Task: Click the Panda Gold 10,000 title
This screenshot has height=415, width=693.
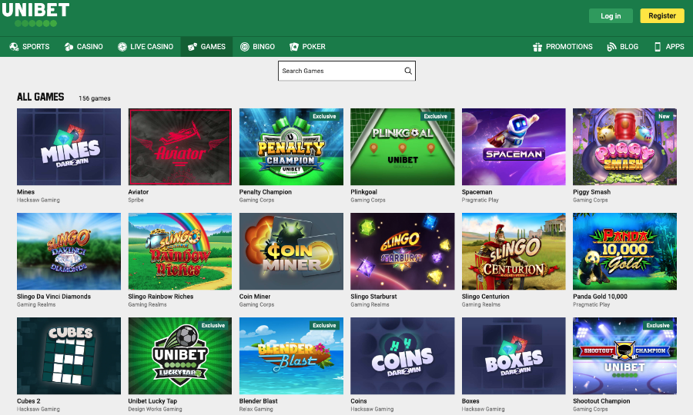Action: tap(600, 297)
